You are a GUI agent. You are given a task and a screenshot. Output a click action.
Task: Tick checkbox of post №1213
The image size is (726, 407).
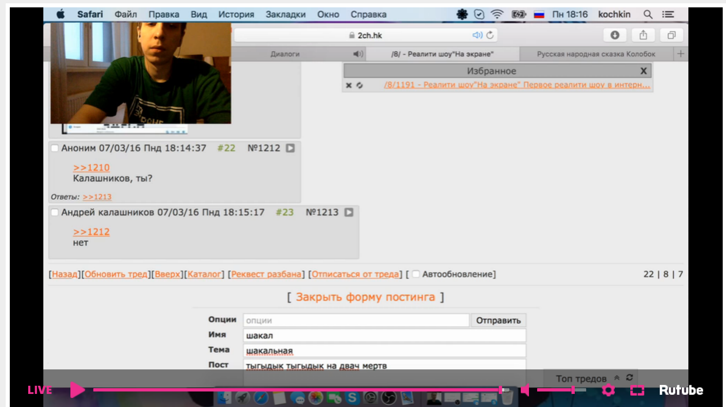[54, 212]
